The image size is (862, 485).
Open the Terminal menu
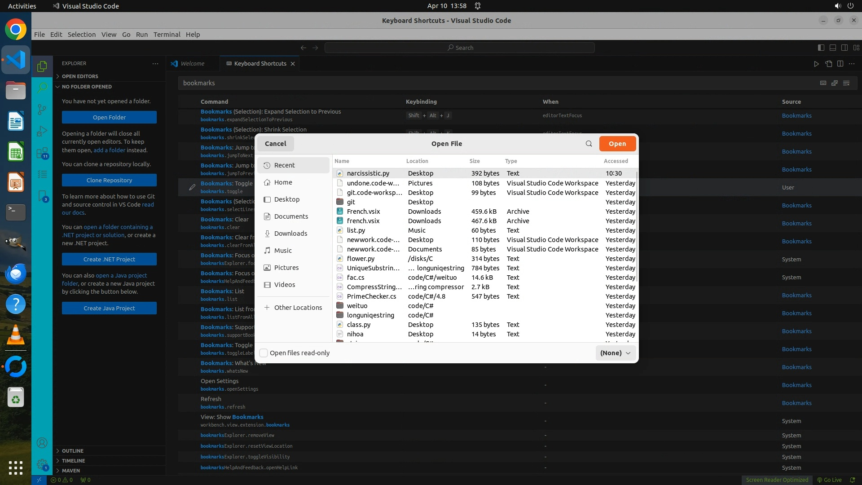(167, 35)
